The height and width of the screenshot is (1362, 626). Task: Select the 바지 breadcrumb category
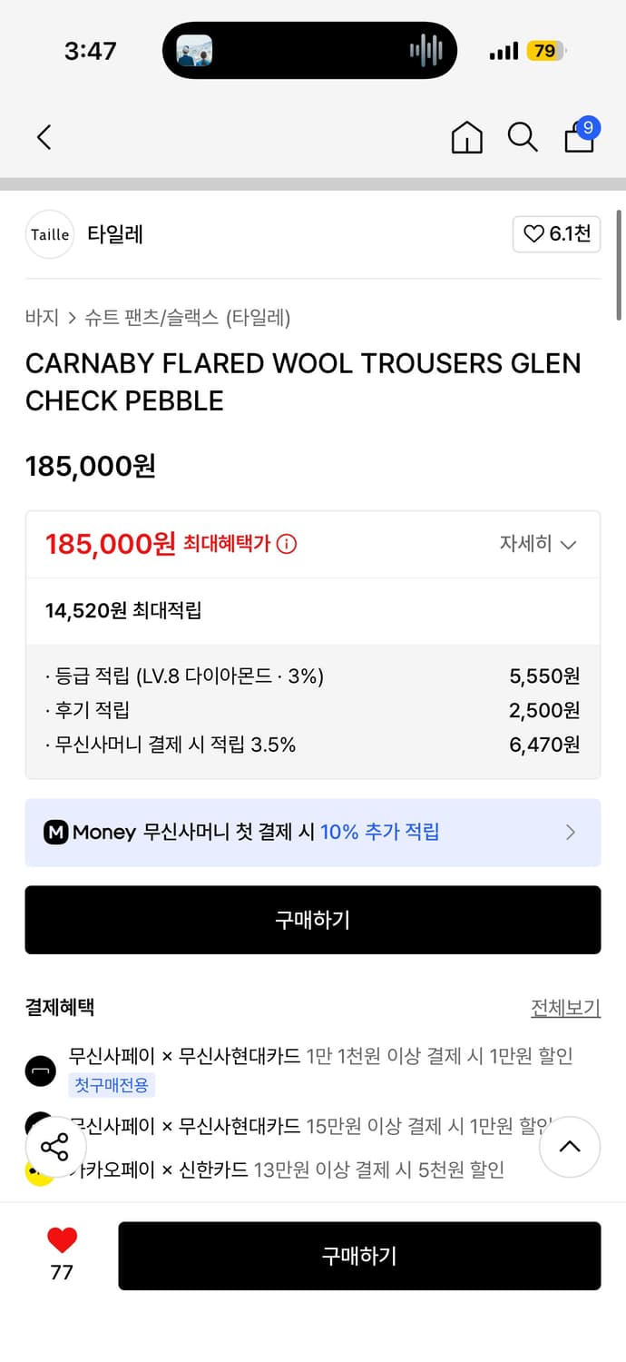[x=37, y=317]
